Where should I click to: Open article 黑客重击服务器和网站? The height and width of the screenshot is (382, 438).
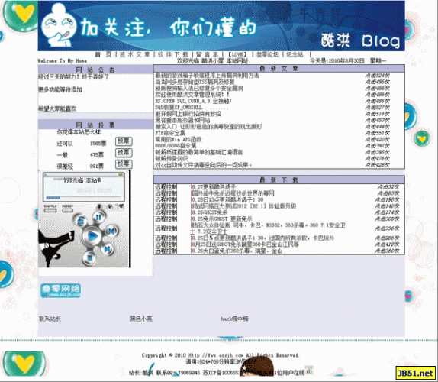[x=182, y=120]
